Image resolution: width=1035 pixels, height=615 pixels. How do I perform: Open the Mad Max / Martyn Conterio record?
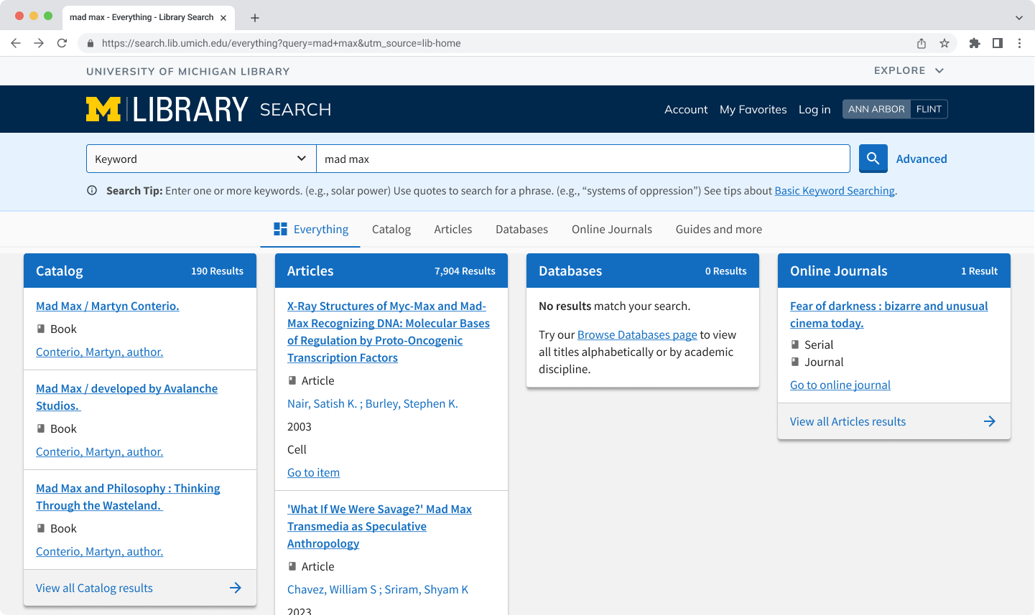[x=108, y=306]
